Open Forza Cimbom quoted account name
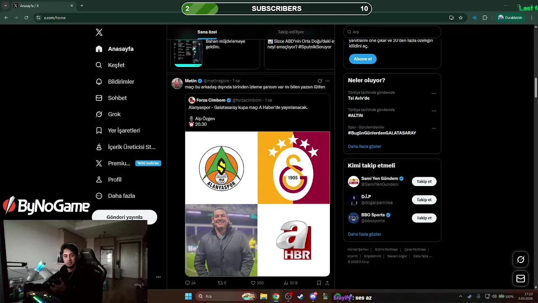The width and height of the screenshot is (538, 303). (211, 100)
